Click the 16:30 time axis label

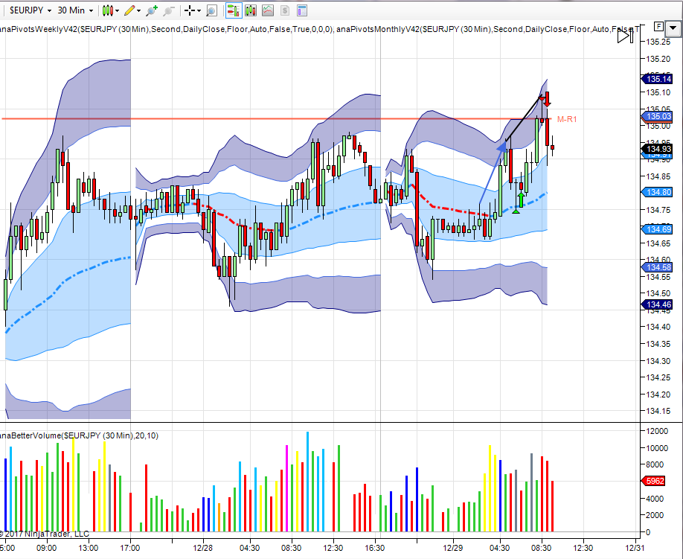(374, 548)
